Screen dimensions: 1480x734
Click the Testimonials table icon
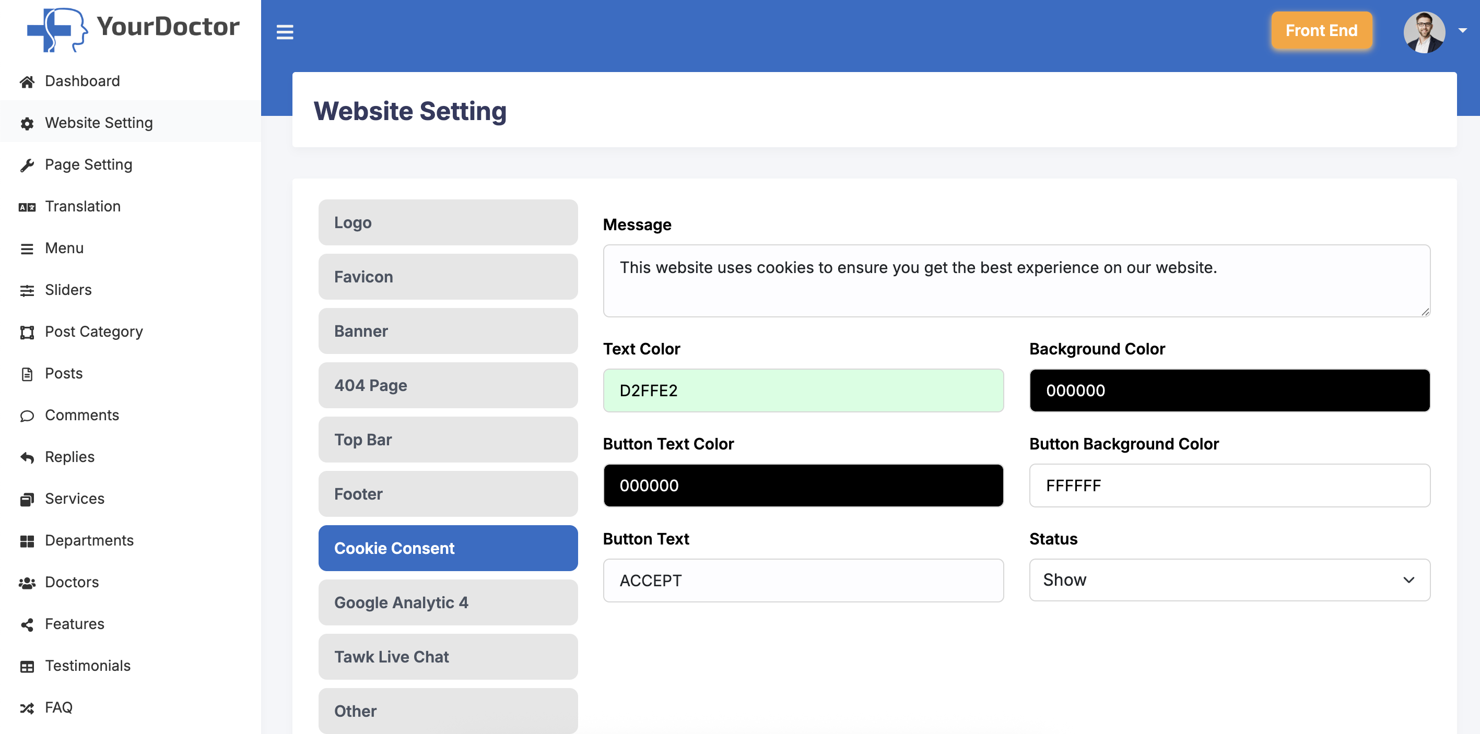[27, 666]
